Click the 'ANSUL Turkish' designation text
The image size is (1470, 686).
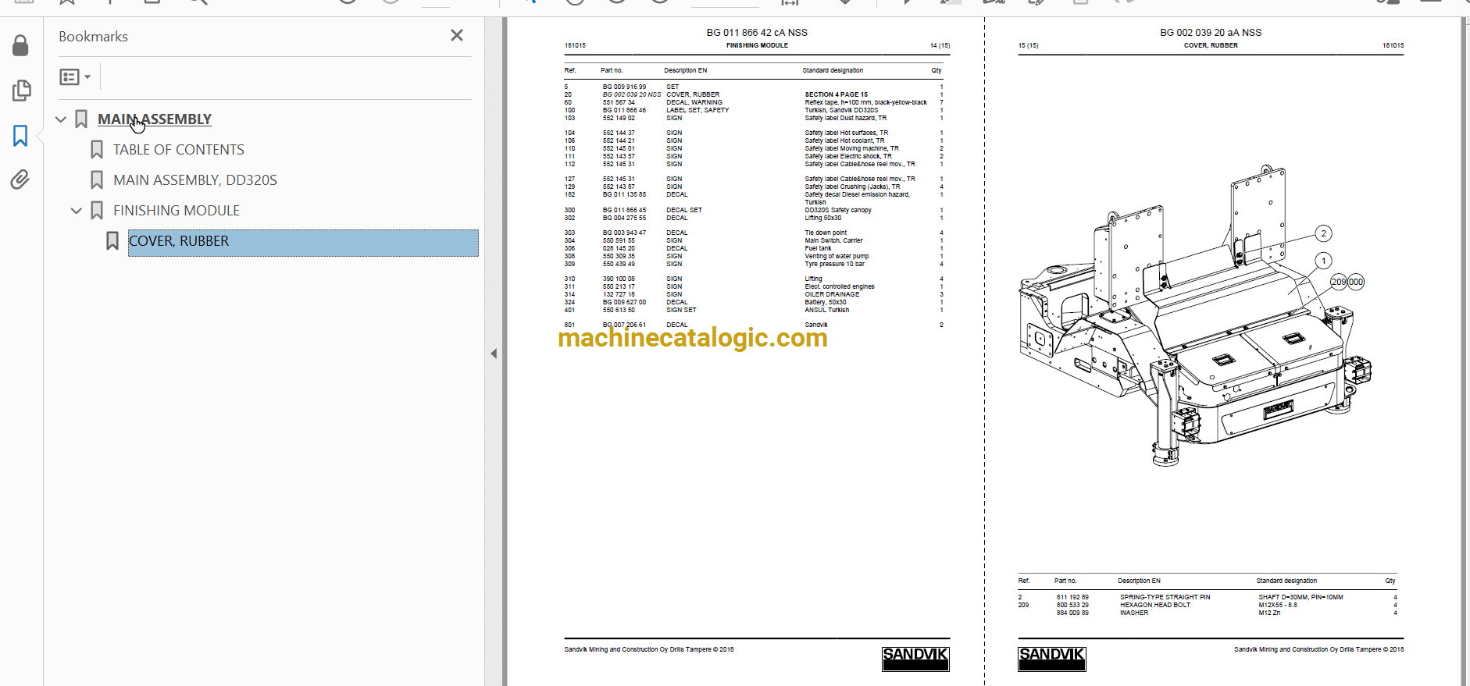[x=827, y=310]
